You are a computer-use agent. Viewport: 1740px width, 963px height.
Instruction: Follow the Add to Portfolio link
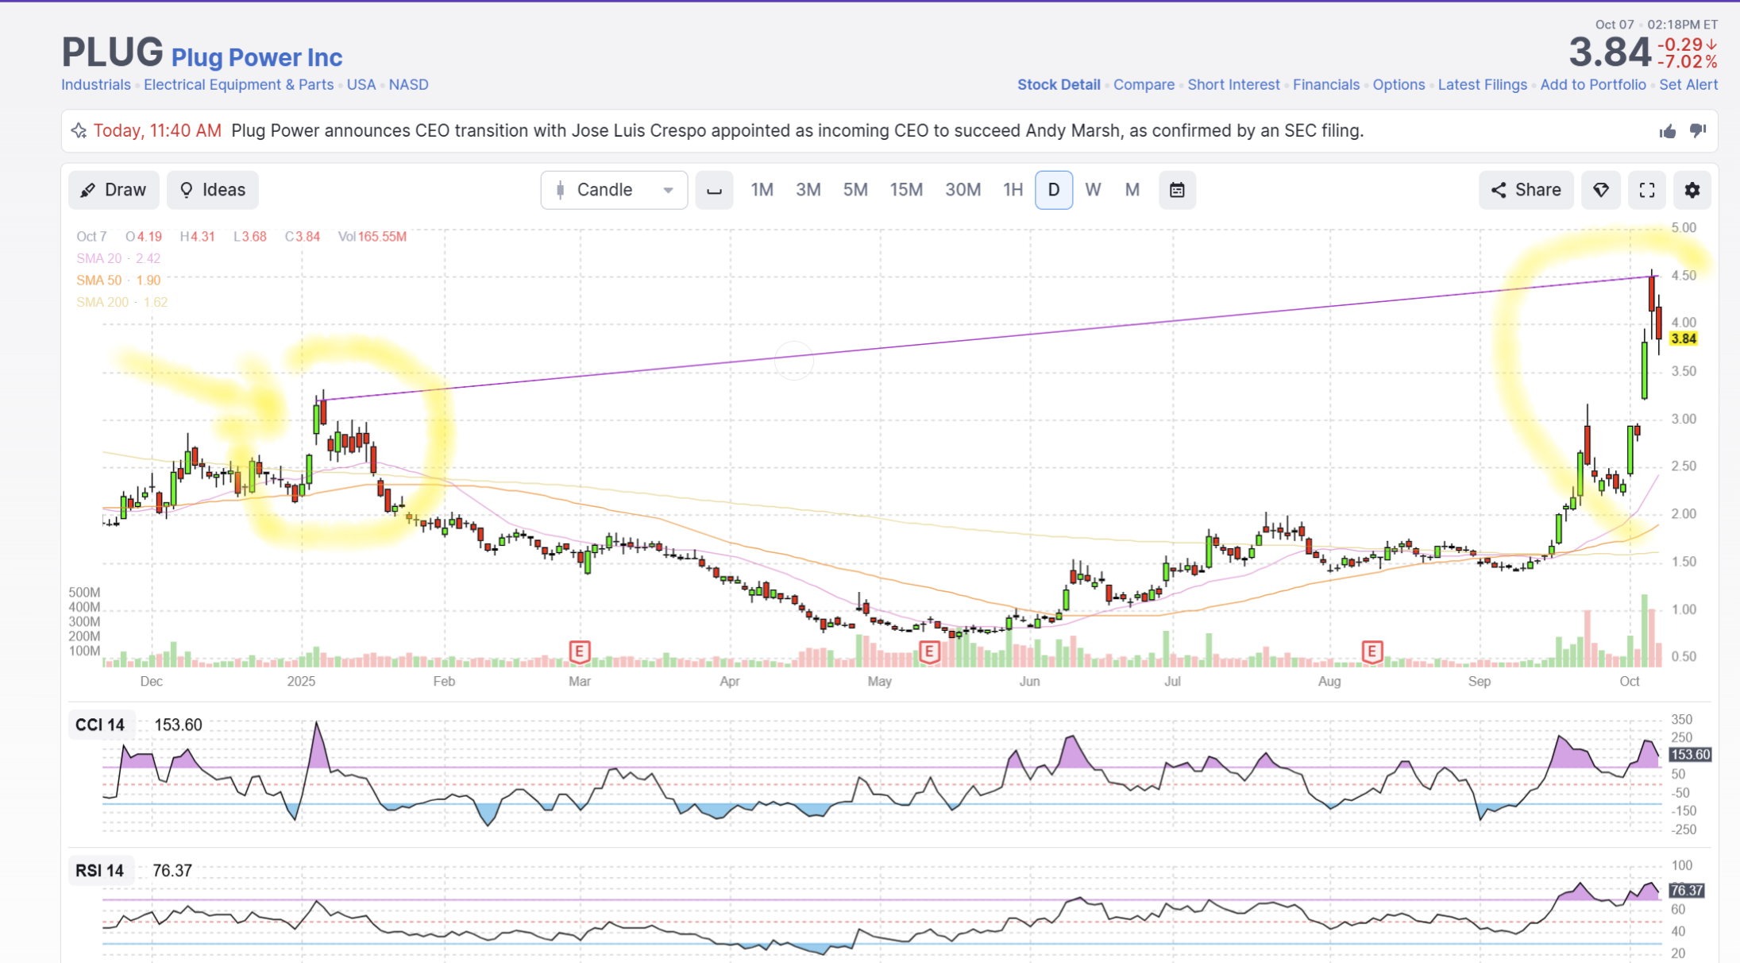[1593, 84]
